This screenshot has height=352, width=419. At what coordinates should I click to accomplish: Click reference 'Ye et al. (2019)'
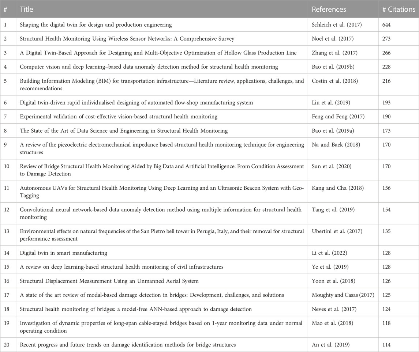coord(330,267)
